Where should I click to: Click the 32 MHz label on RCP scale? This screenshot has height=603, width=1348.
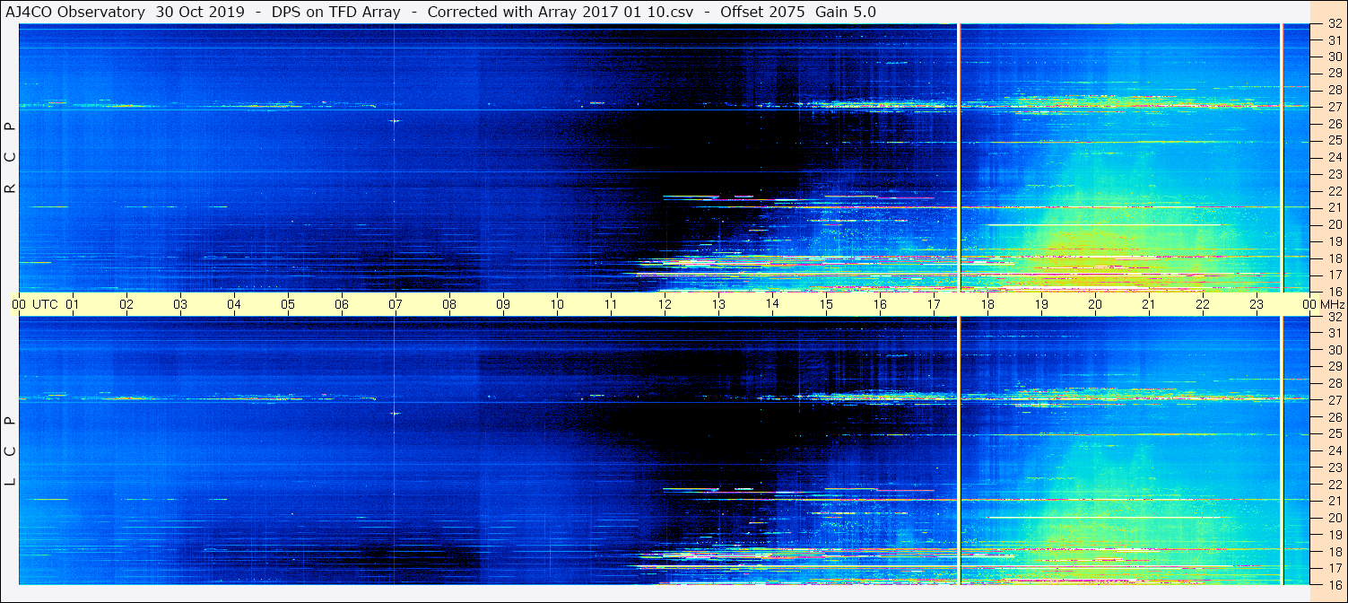pos(1334,23)
